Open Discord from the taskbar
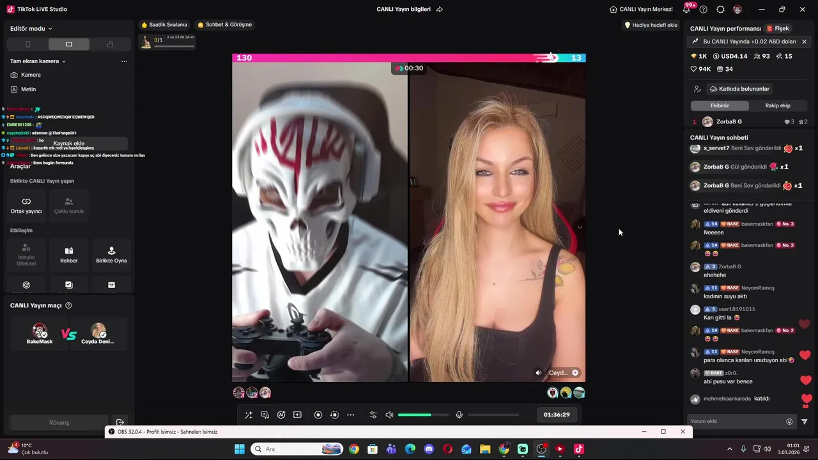 (429, 449)
